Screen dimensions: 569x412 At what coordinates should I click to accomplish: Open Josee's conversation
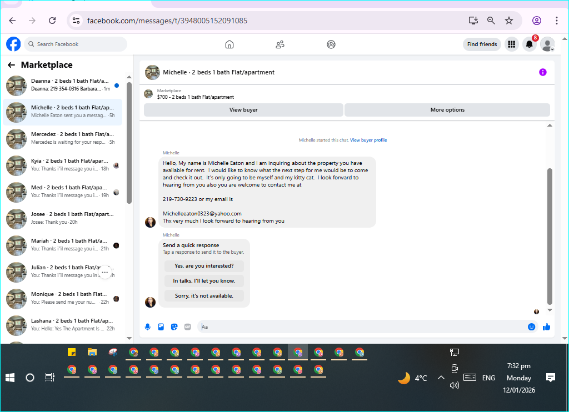pyautogui.click(x=62, y=219)
